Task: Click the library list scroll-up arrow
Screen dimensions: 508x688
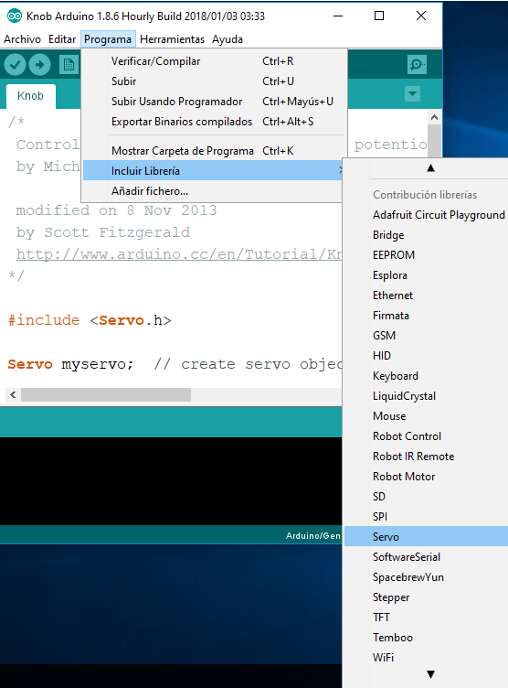Action: (x=430, y=168)
